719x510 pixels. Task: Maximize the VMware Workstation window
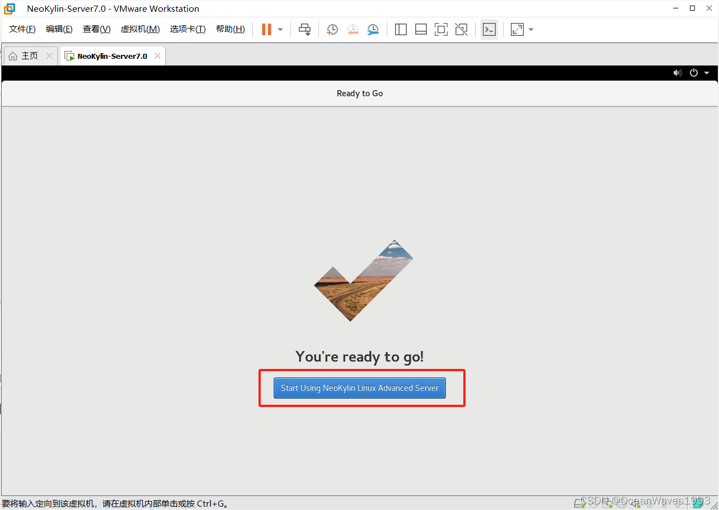click(x=692, y=8)
